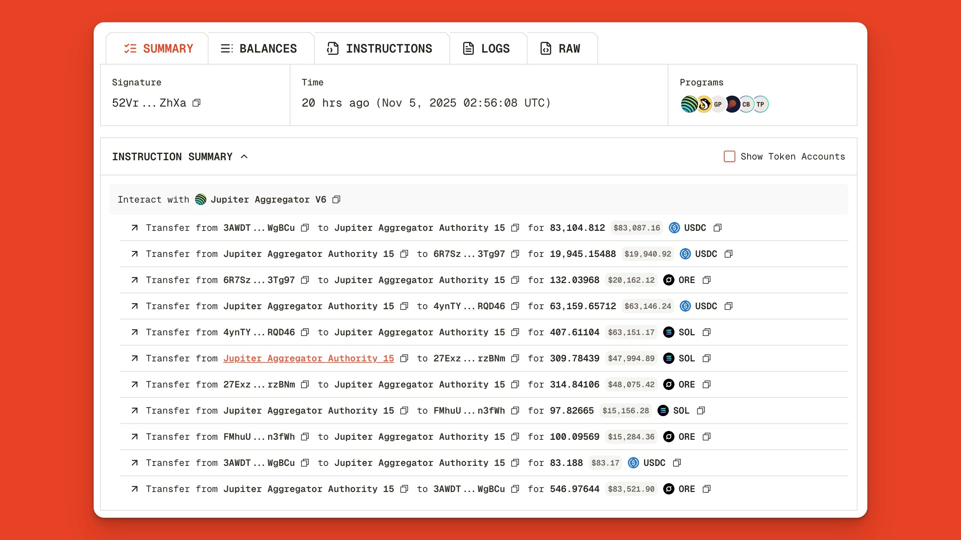
Task: Copy the Jupiter Aggregator V6 program address
Action: click(336, 200)
